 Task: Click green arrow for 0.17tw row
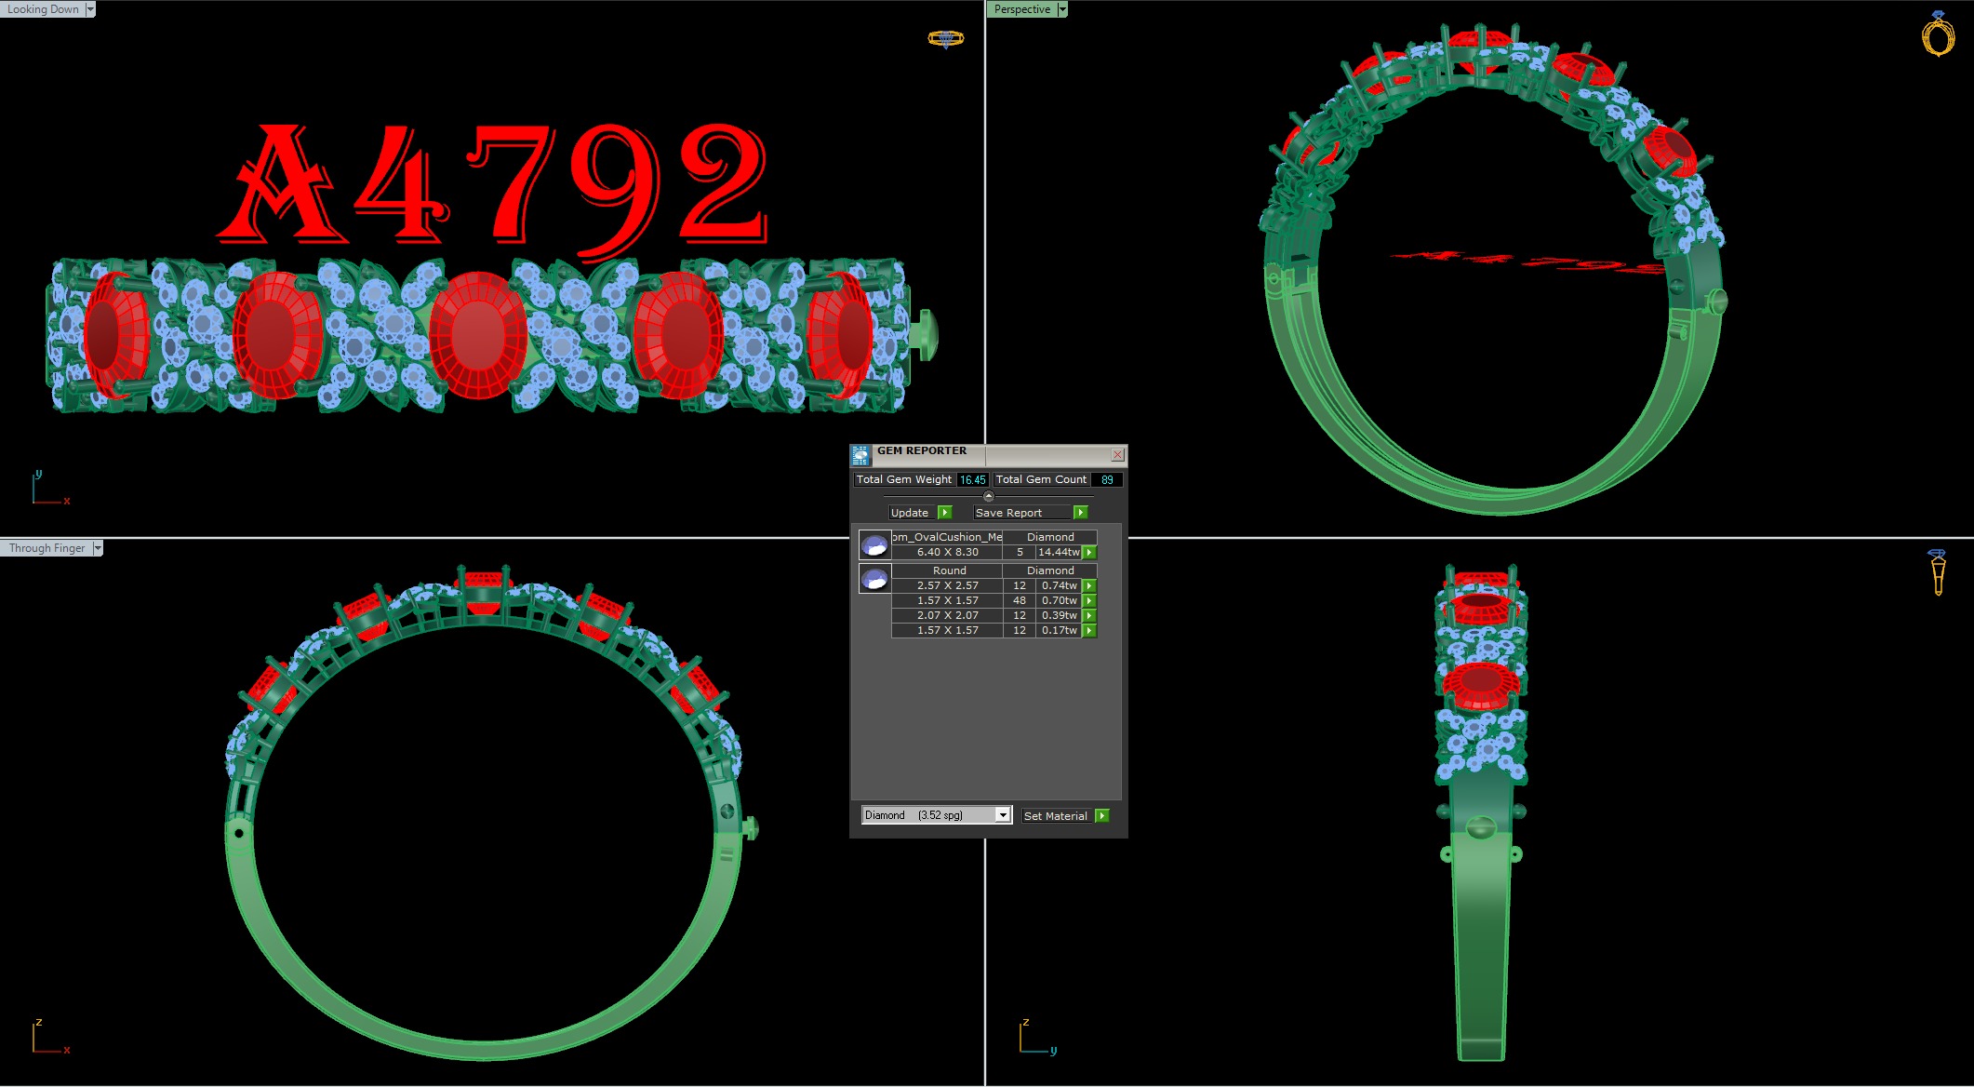click(1089, 630)
